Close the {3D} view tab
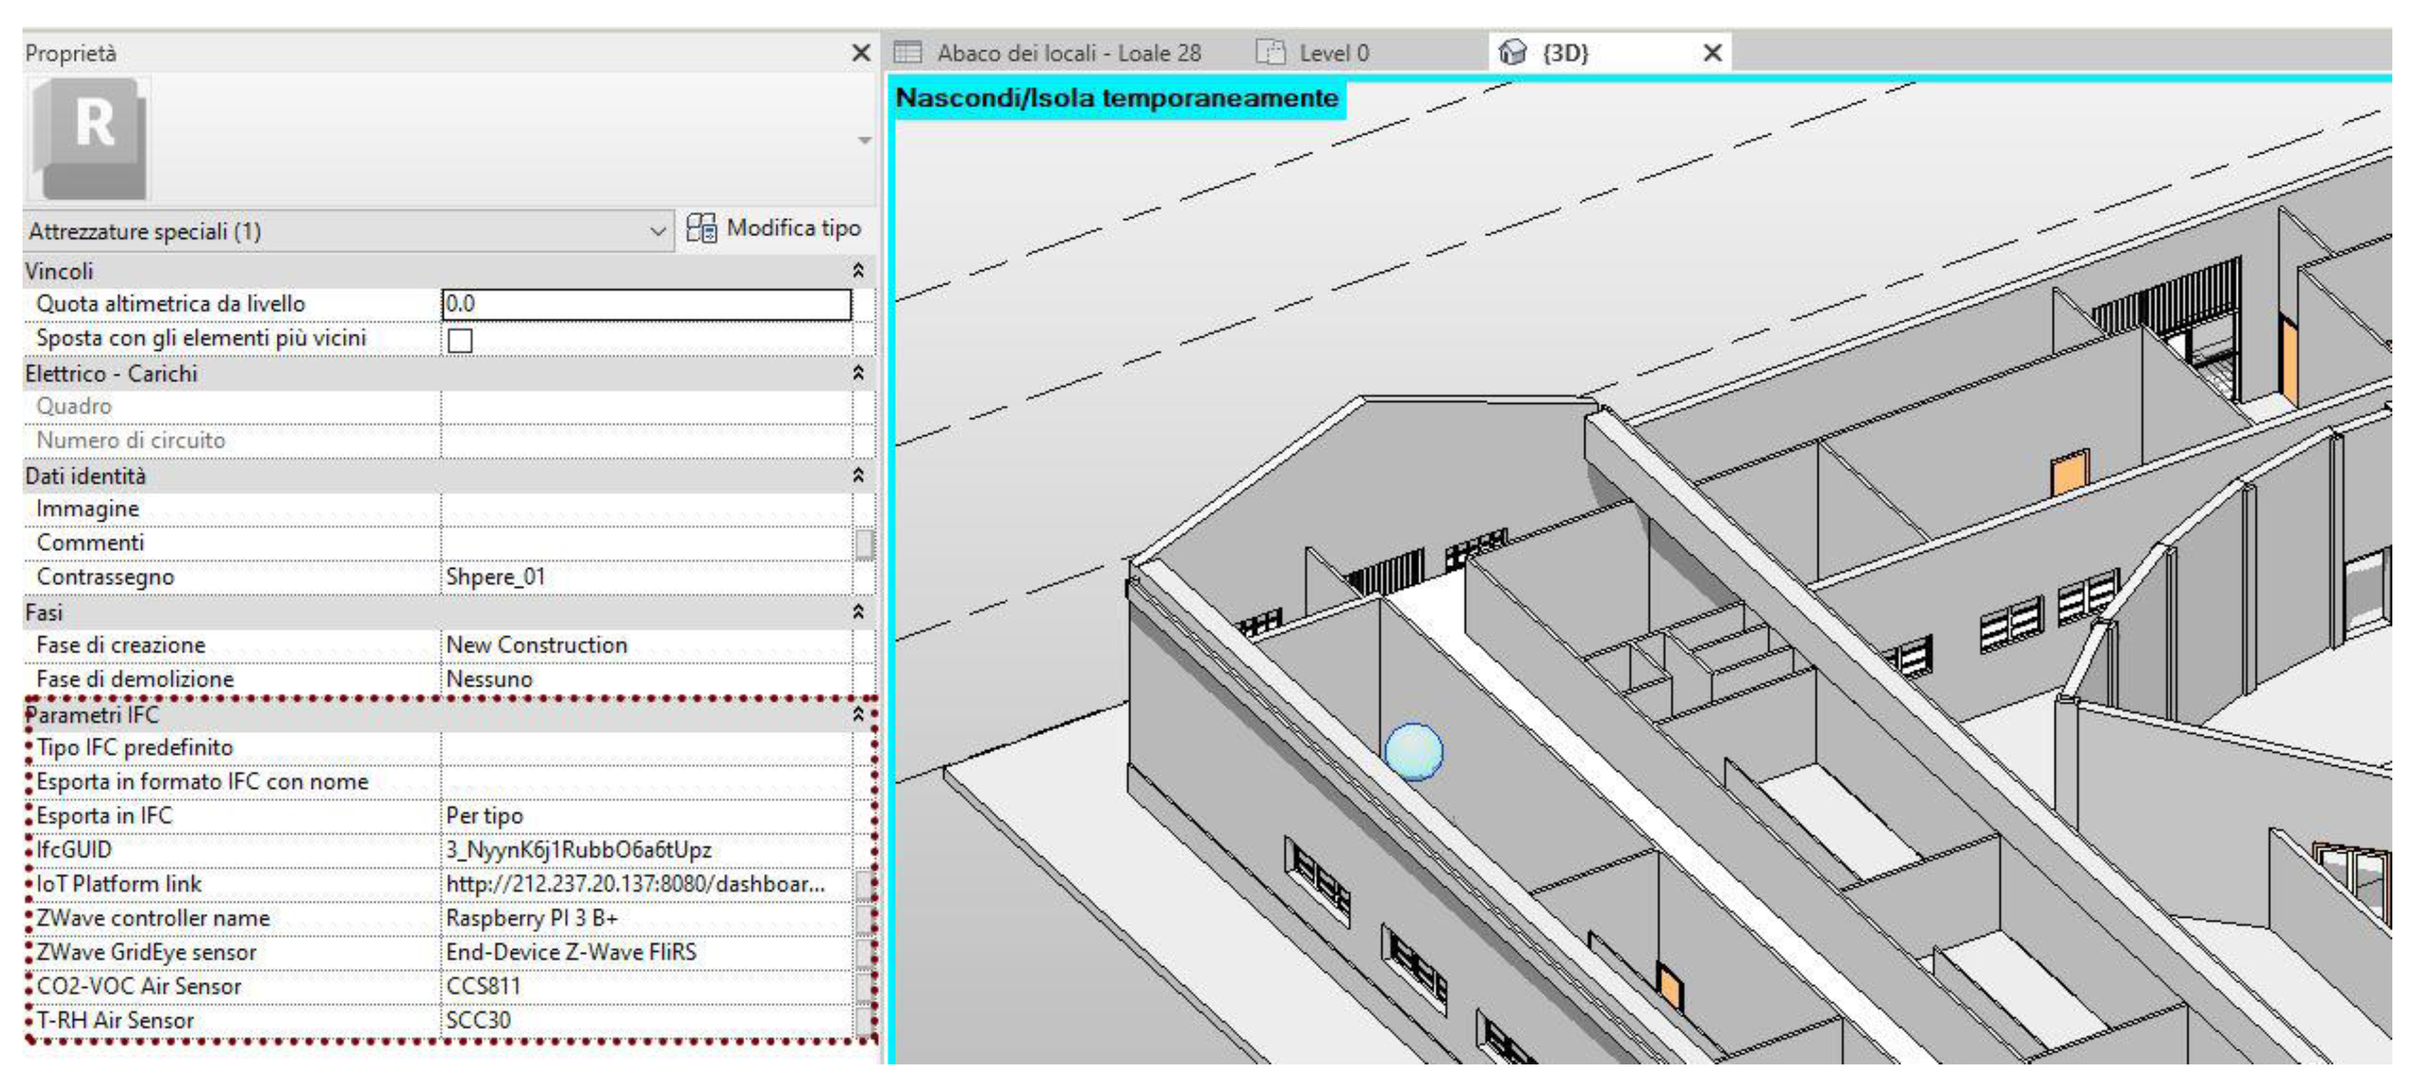Viewport: 2424px width, 1090px height. tap(1712, 52)
